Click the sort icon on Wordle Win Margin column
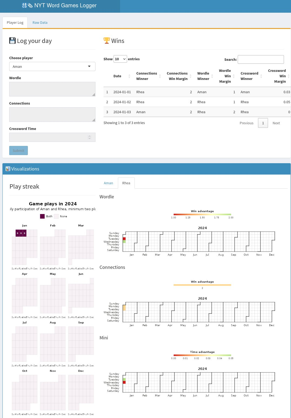291x418 pixels. pyautogui.click(x=233, y=76)
